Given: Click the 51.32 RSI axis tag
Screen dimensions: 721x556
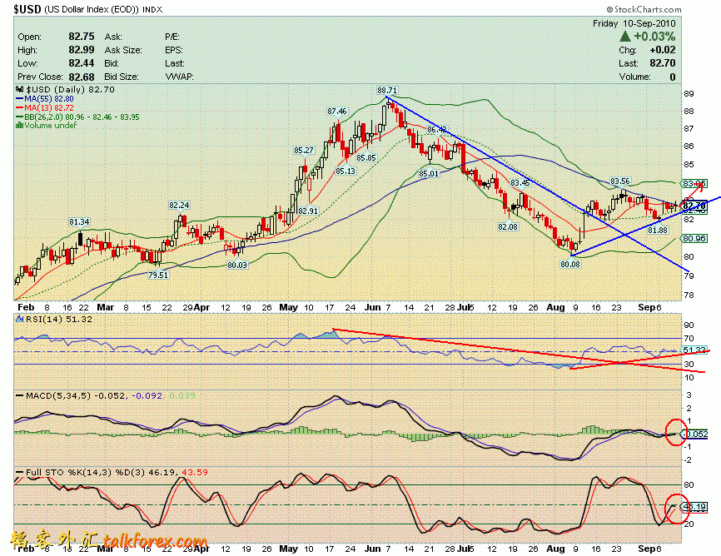Looking at the screenshot, I should click(x=695, y=350).
